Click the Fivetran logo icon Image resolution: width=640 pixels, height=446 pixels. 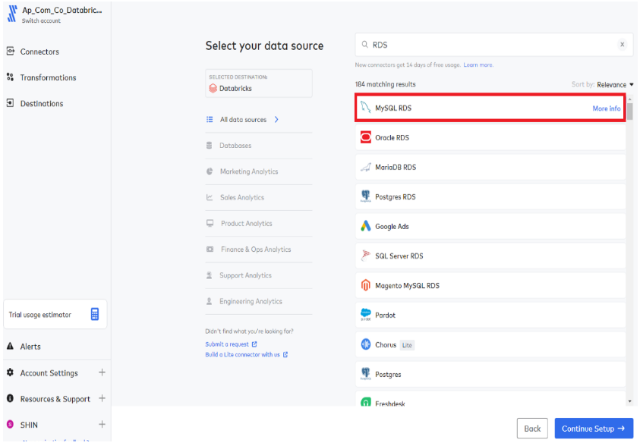coord(13,14)
